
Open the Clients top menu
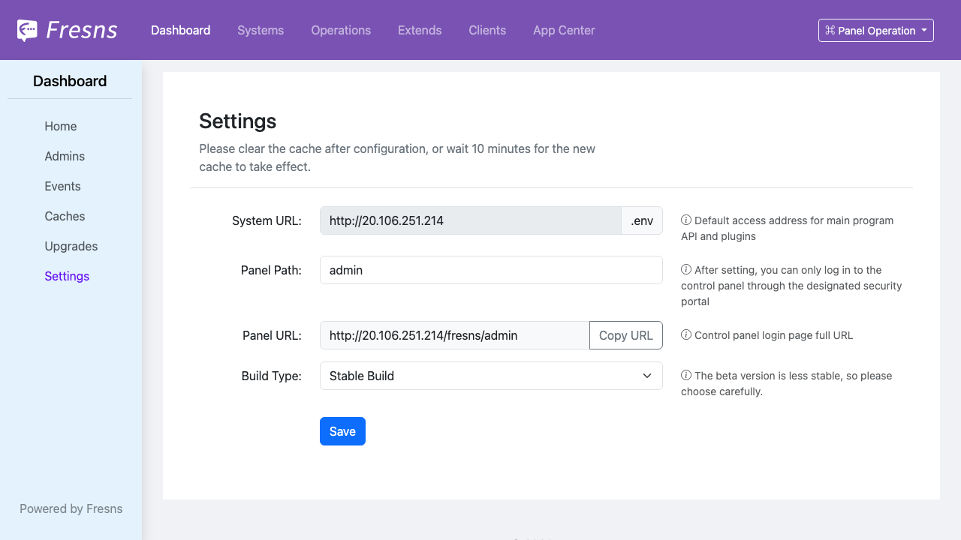pos(487,30)
